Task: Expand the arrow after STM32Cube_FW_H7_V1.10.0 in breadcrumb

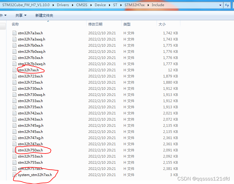Action: point(53,5)
